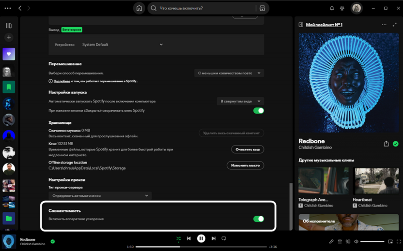Open Now Playing panel more options
Viewport: 403px width, 251px height.
click(384, 25)
